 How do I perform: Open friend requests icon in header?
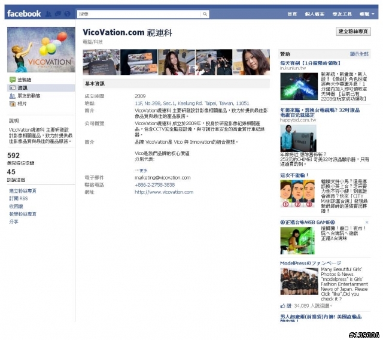(x=48, y=14)
